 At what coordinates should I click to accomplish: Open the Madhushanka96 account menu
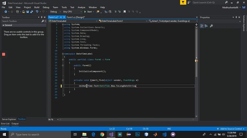pyautogui.click(x=231, y=7)
